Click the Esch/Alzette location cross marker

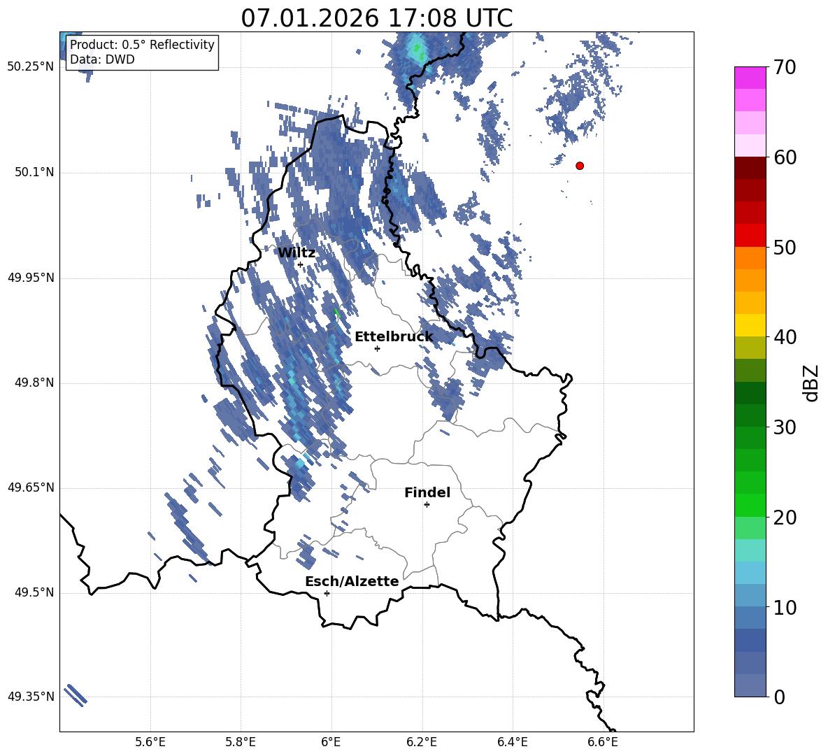(327, 593)
